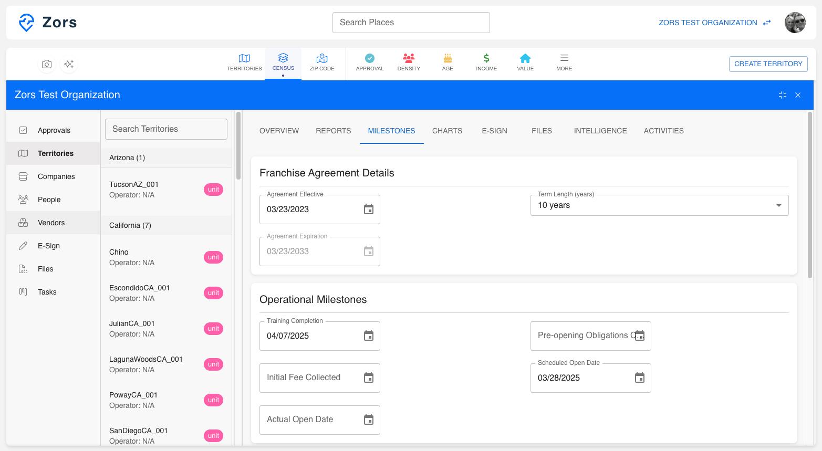Click the Value overlay icon
The height and width of the screenshot is (451, 822).
pos(525,62)
